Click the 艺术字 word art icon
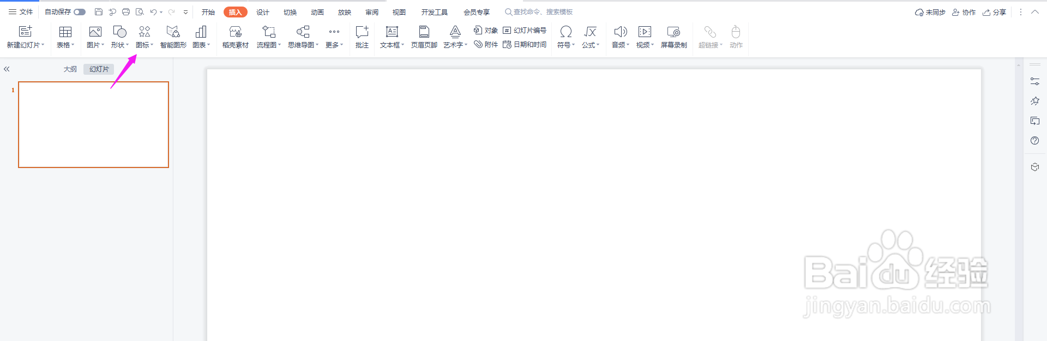The image size is (1047, 341). pyautogui.click(x=455, y=32)
